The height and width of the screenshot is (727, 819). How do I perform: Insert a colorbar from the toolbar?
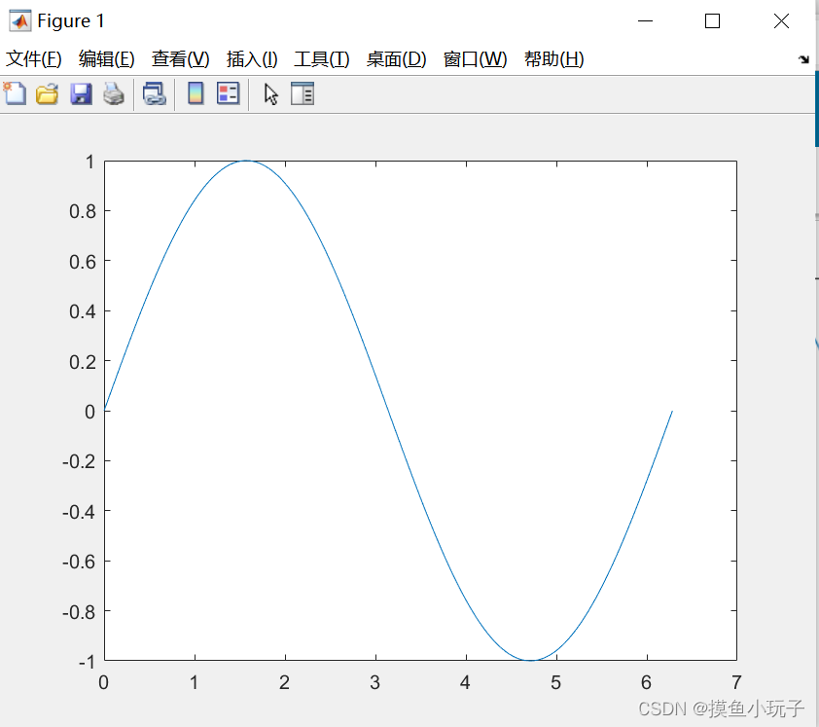point(196,94)
